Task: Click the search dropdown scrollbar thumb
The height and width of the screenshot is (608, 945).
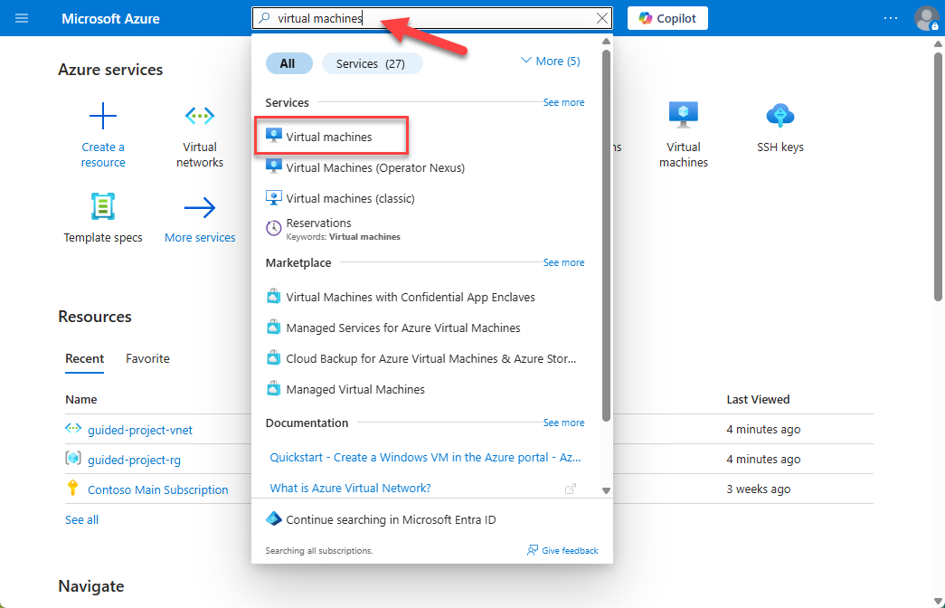Action: pyautogui.click(x=606, y=235)
